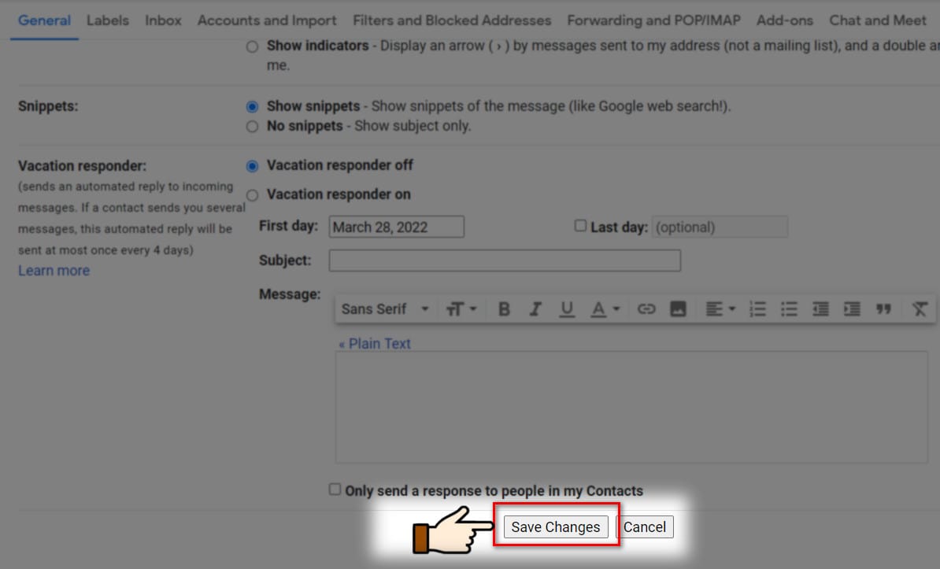Switch message editor to Plain Text
The width and height of the screenshot is (940, 569).
tap(375, 344)
